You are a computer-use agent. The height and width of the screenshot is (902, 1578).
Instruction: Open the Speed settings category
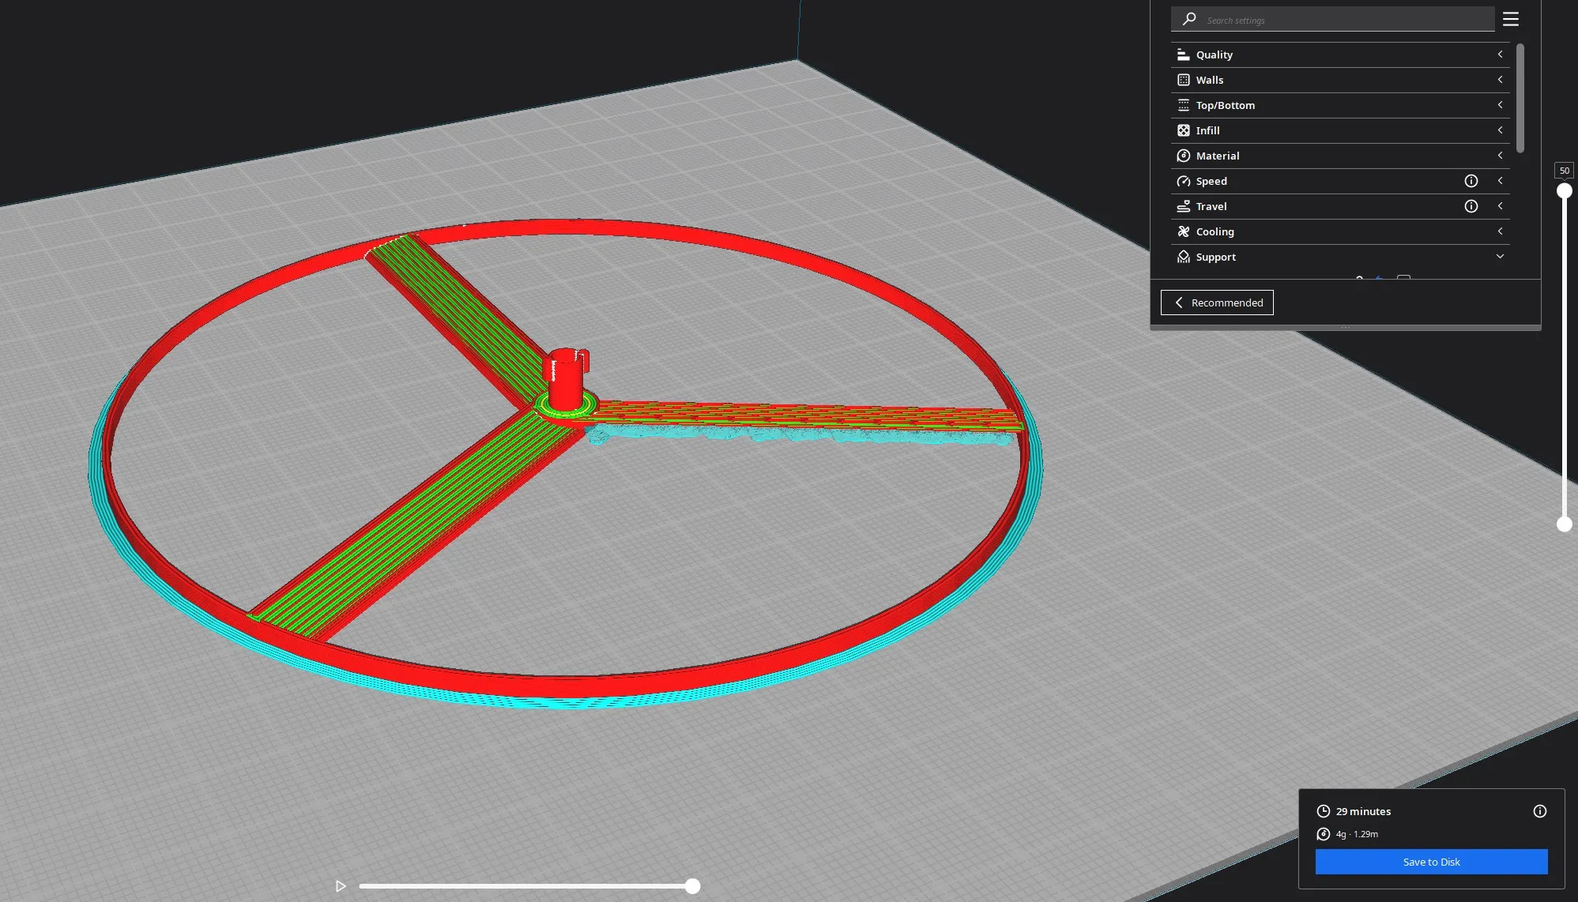tap(1211, 181)
